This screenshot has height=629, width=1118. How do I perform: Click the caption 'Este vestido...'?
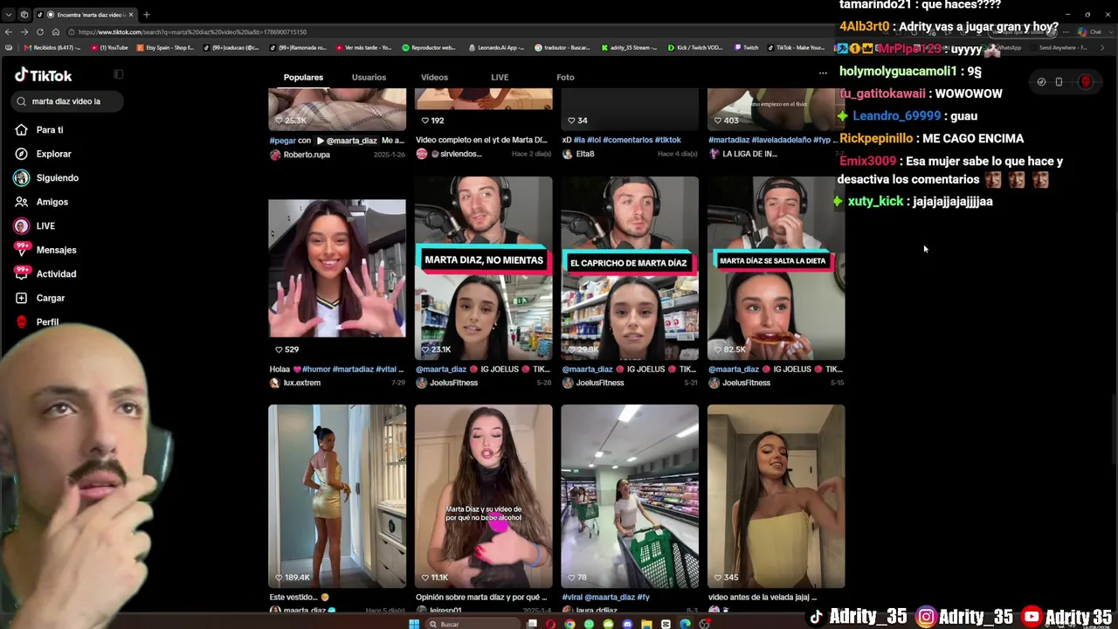point(293,598)
